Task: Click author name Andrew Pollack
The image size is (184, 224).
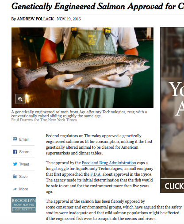Action: (35, 19)
